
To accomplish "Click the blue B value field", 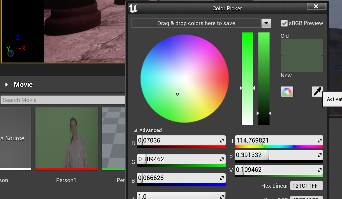I will 181,178.
